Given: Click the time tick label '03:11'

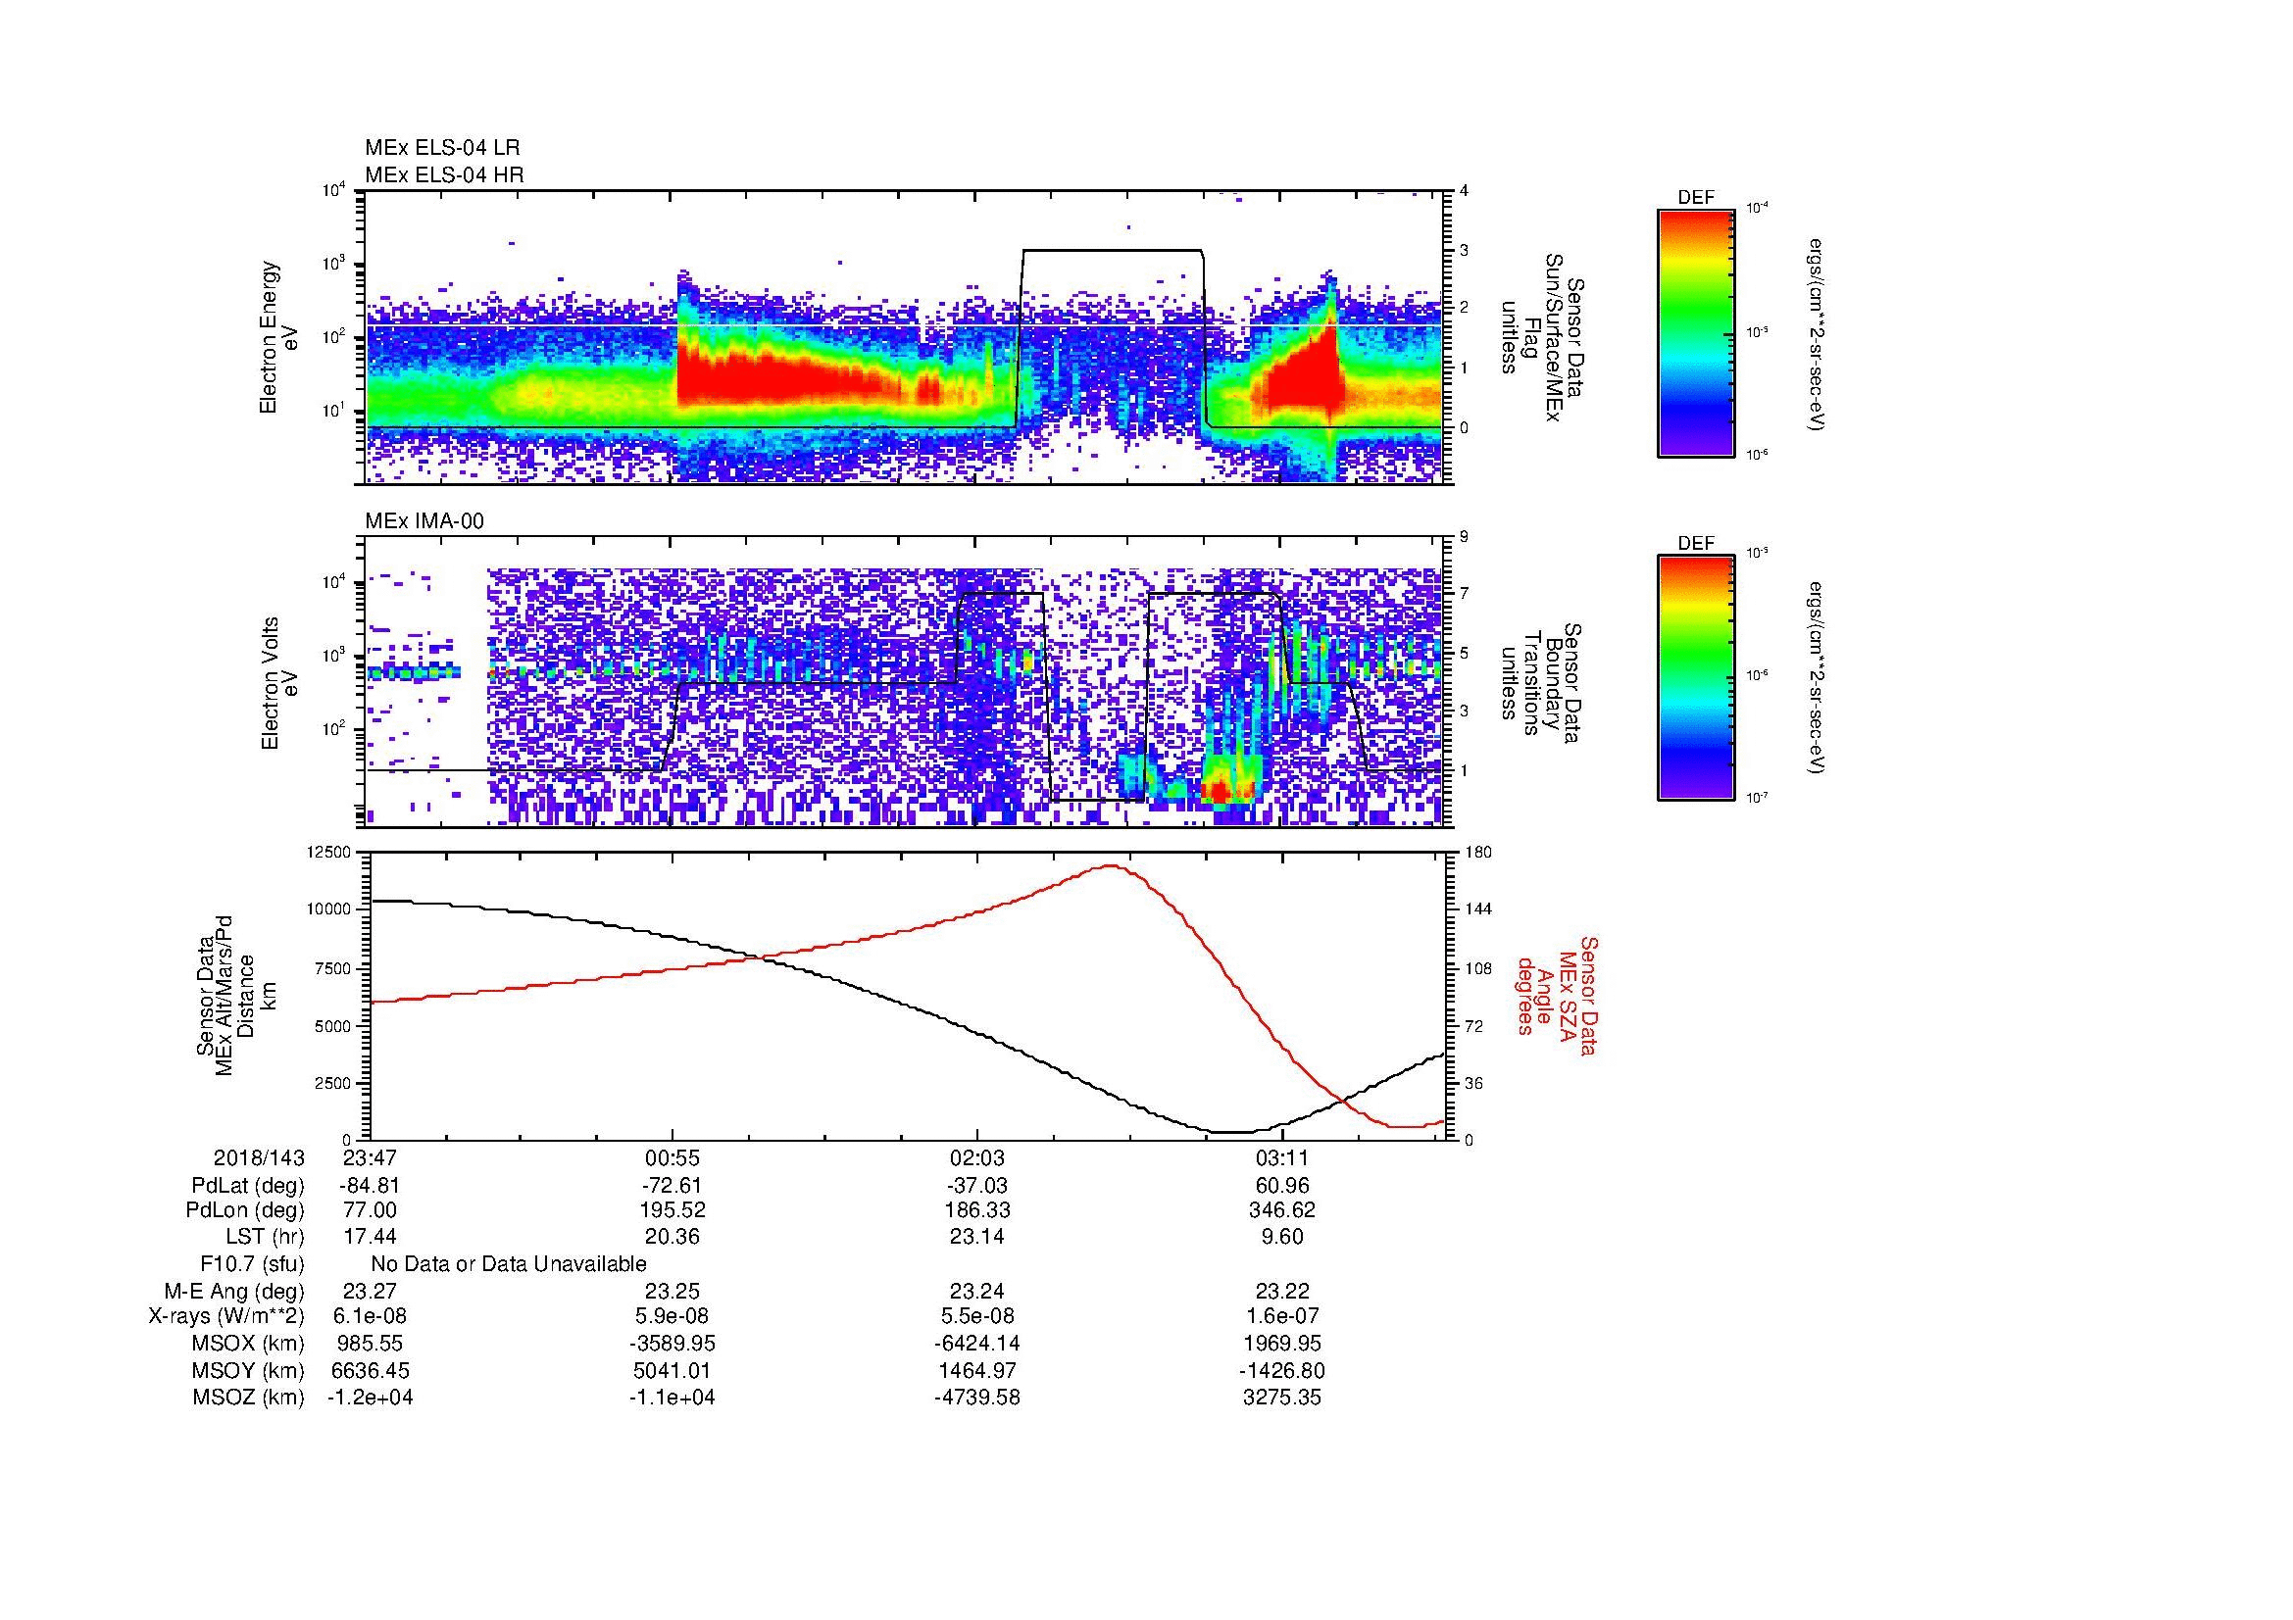Looking at the screenshot, I should coord(1282,1157).
